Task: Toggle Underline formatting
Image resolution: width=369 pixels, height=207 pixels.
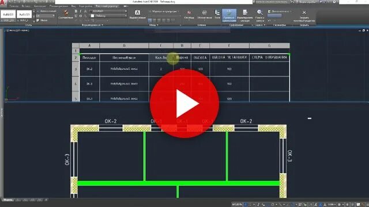Action: click(76, 16)
